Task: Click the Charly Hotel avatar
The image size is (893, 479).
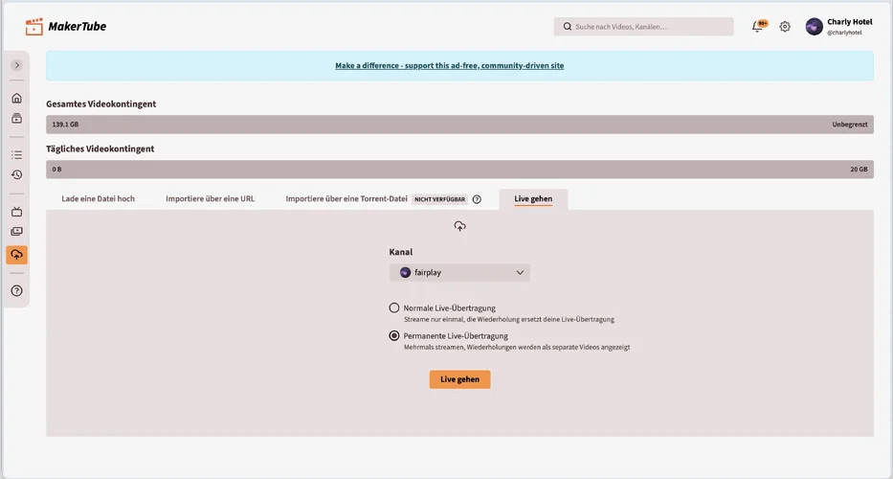Action: tap(814, 26)
